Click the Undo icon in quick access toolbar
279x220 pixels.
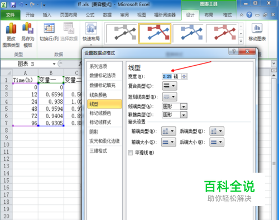[21, 4]
